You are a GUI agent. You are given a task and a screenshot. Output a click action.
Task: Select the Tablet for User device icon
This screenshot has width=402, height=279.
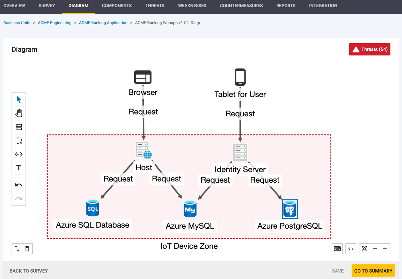click(240, 77)
